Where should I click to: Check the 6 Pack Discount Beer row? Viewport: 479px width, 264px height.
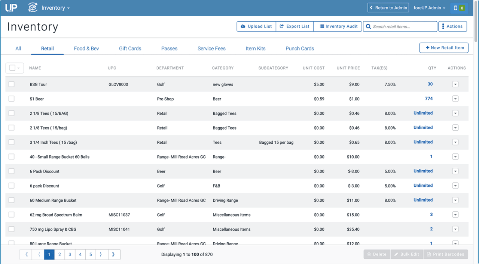pos(12,171)
